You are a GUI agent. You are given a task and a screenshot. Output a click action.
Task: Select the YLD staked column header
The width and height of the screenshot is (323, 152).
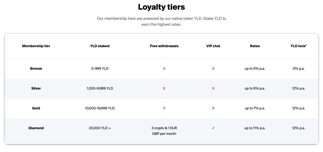100,46
